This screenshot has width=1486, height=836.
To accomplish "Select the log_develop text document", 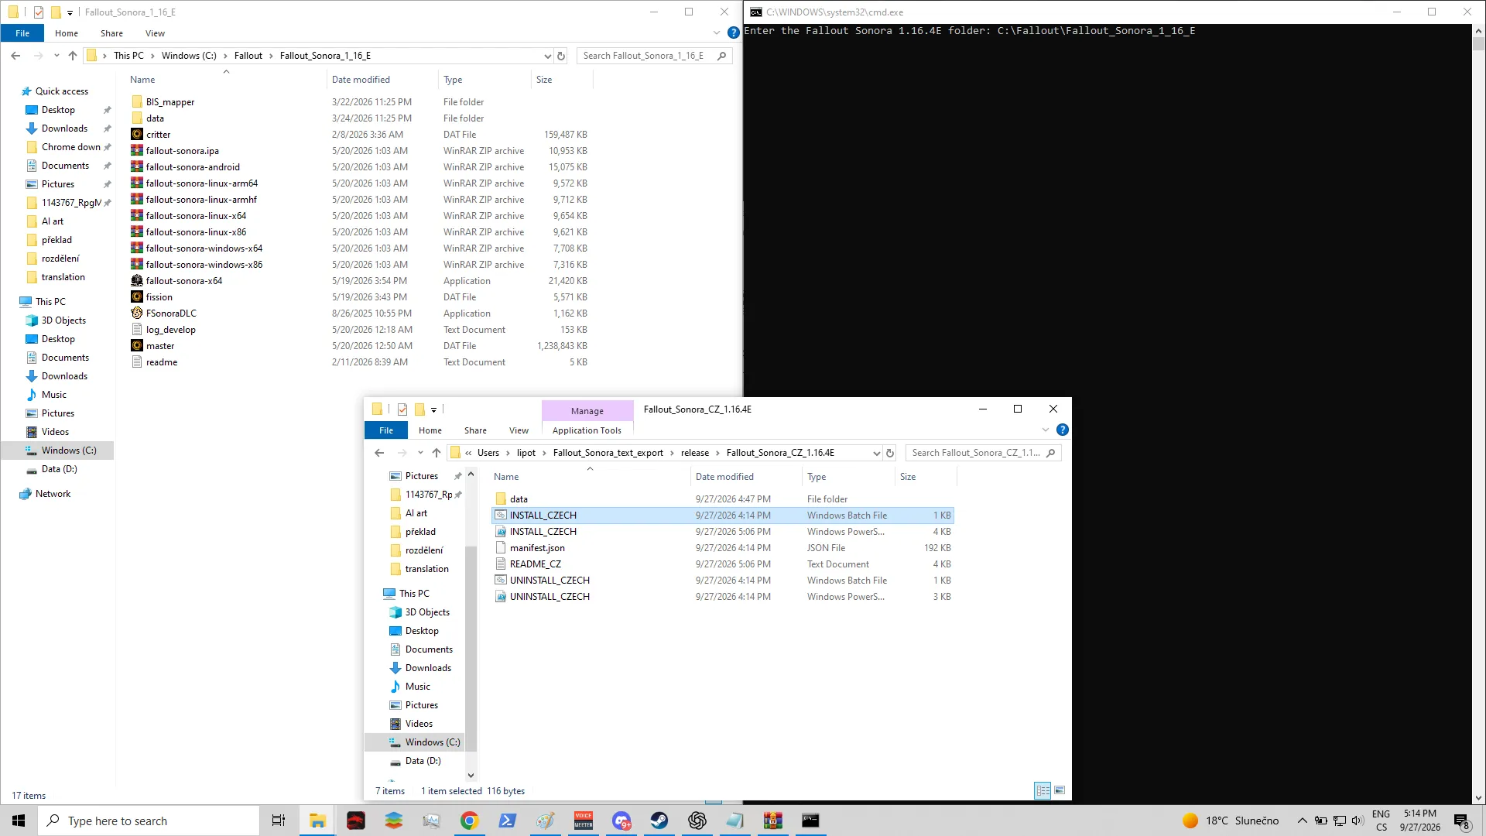I will pyautogui.click(x=170, y=330).
